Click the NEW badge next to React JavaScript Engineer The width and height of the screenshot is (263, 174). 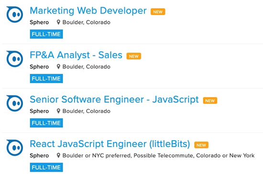201,145
